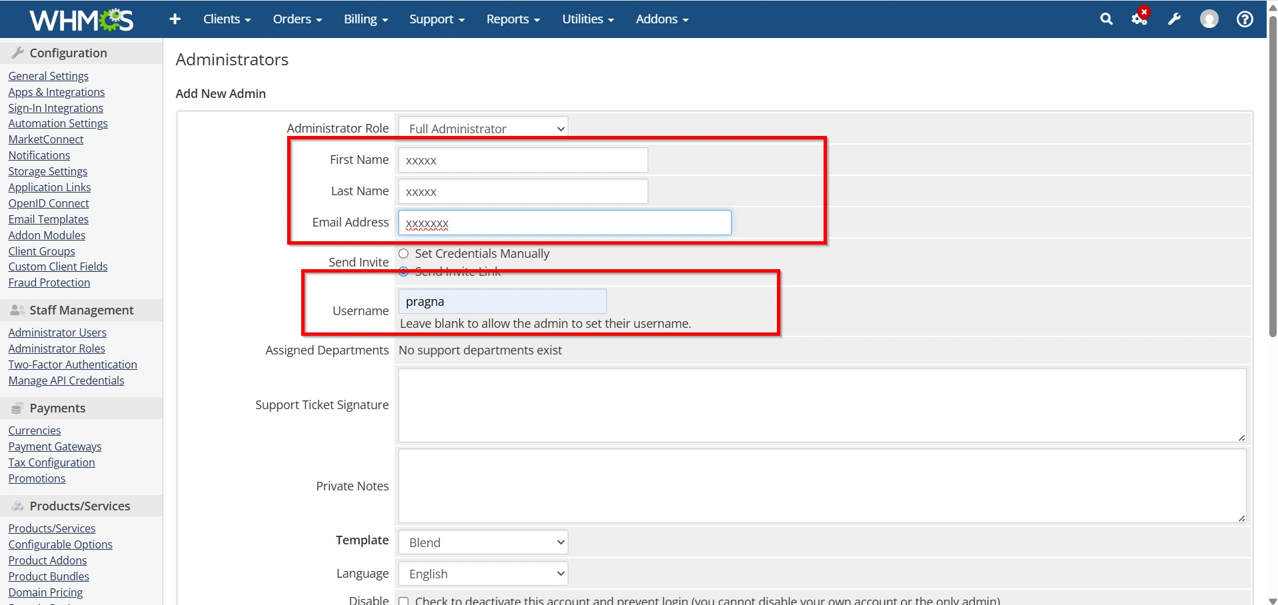Click the Products/Services section header
This screenshot has height=605, width=1278.
point(81,506)
